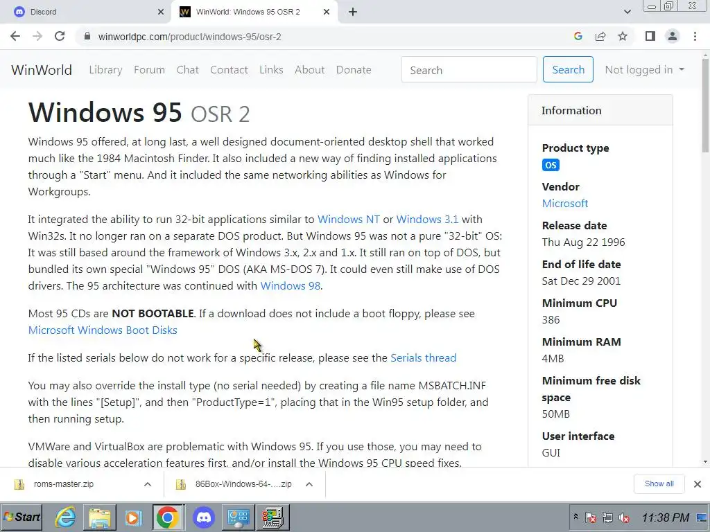
Task: Share this page using the share icon
Action: point(600,36)
